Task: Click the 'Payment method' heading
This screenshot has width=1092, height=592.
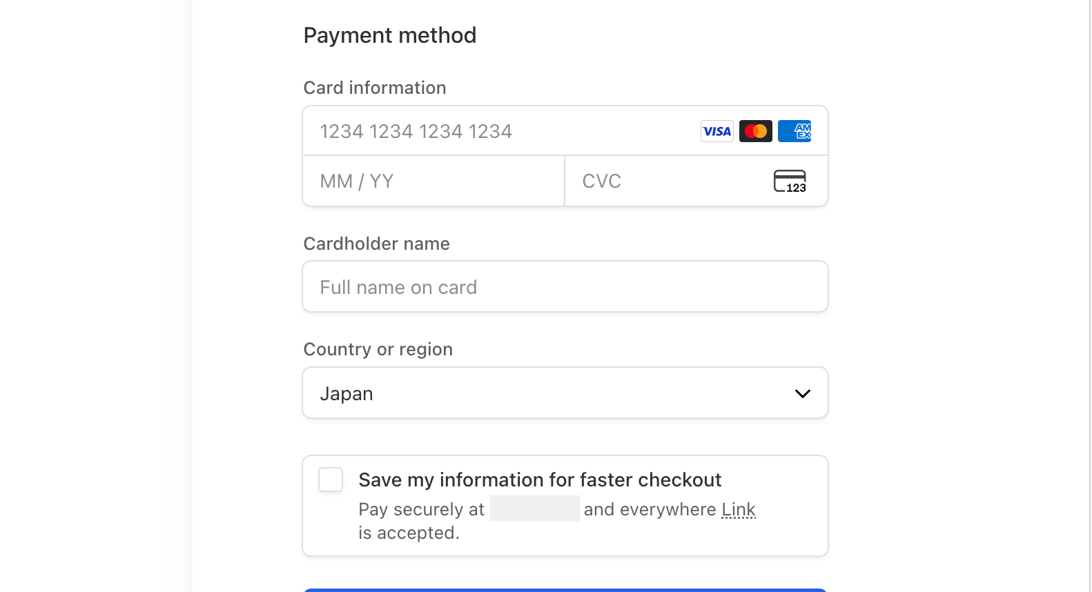Action: (x=390, y=35)
